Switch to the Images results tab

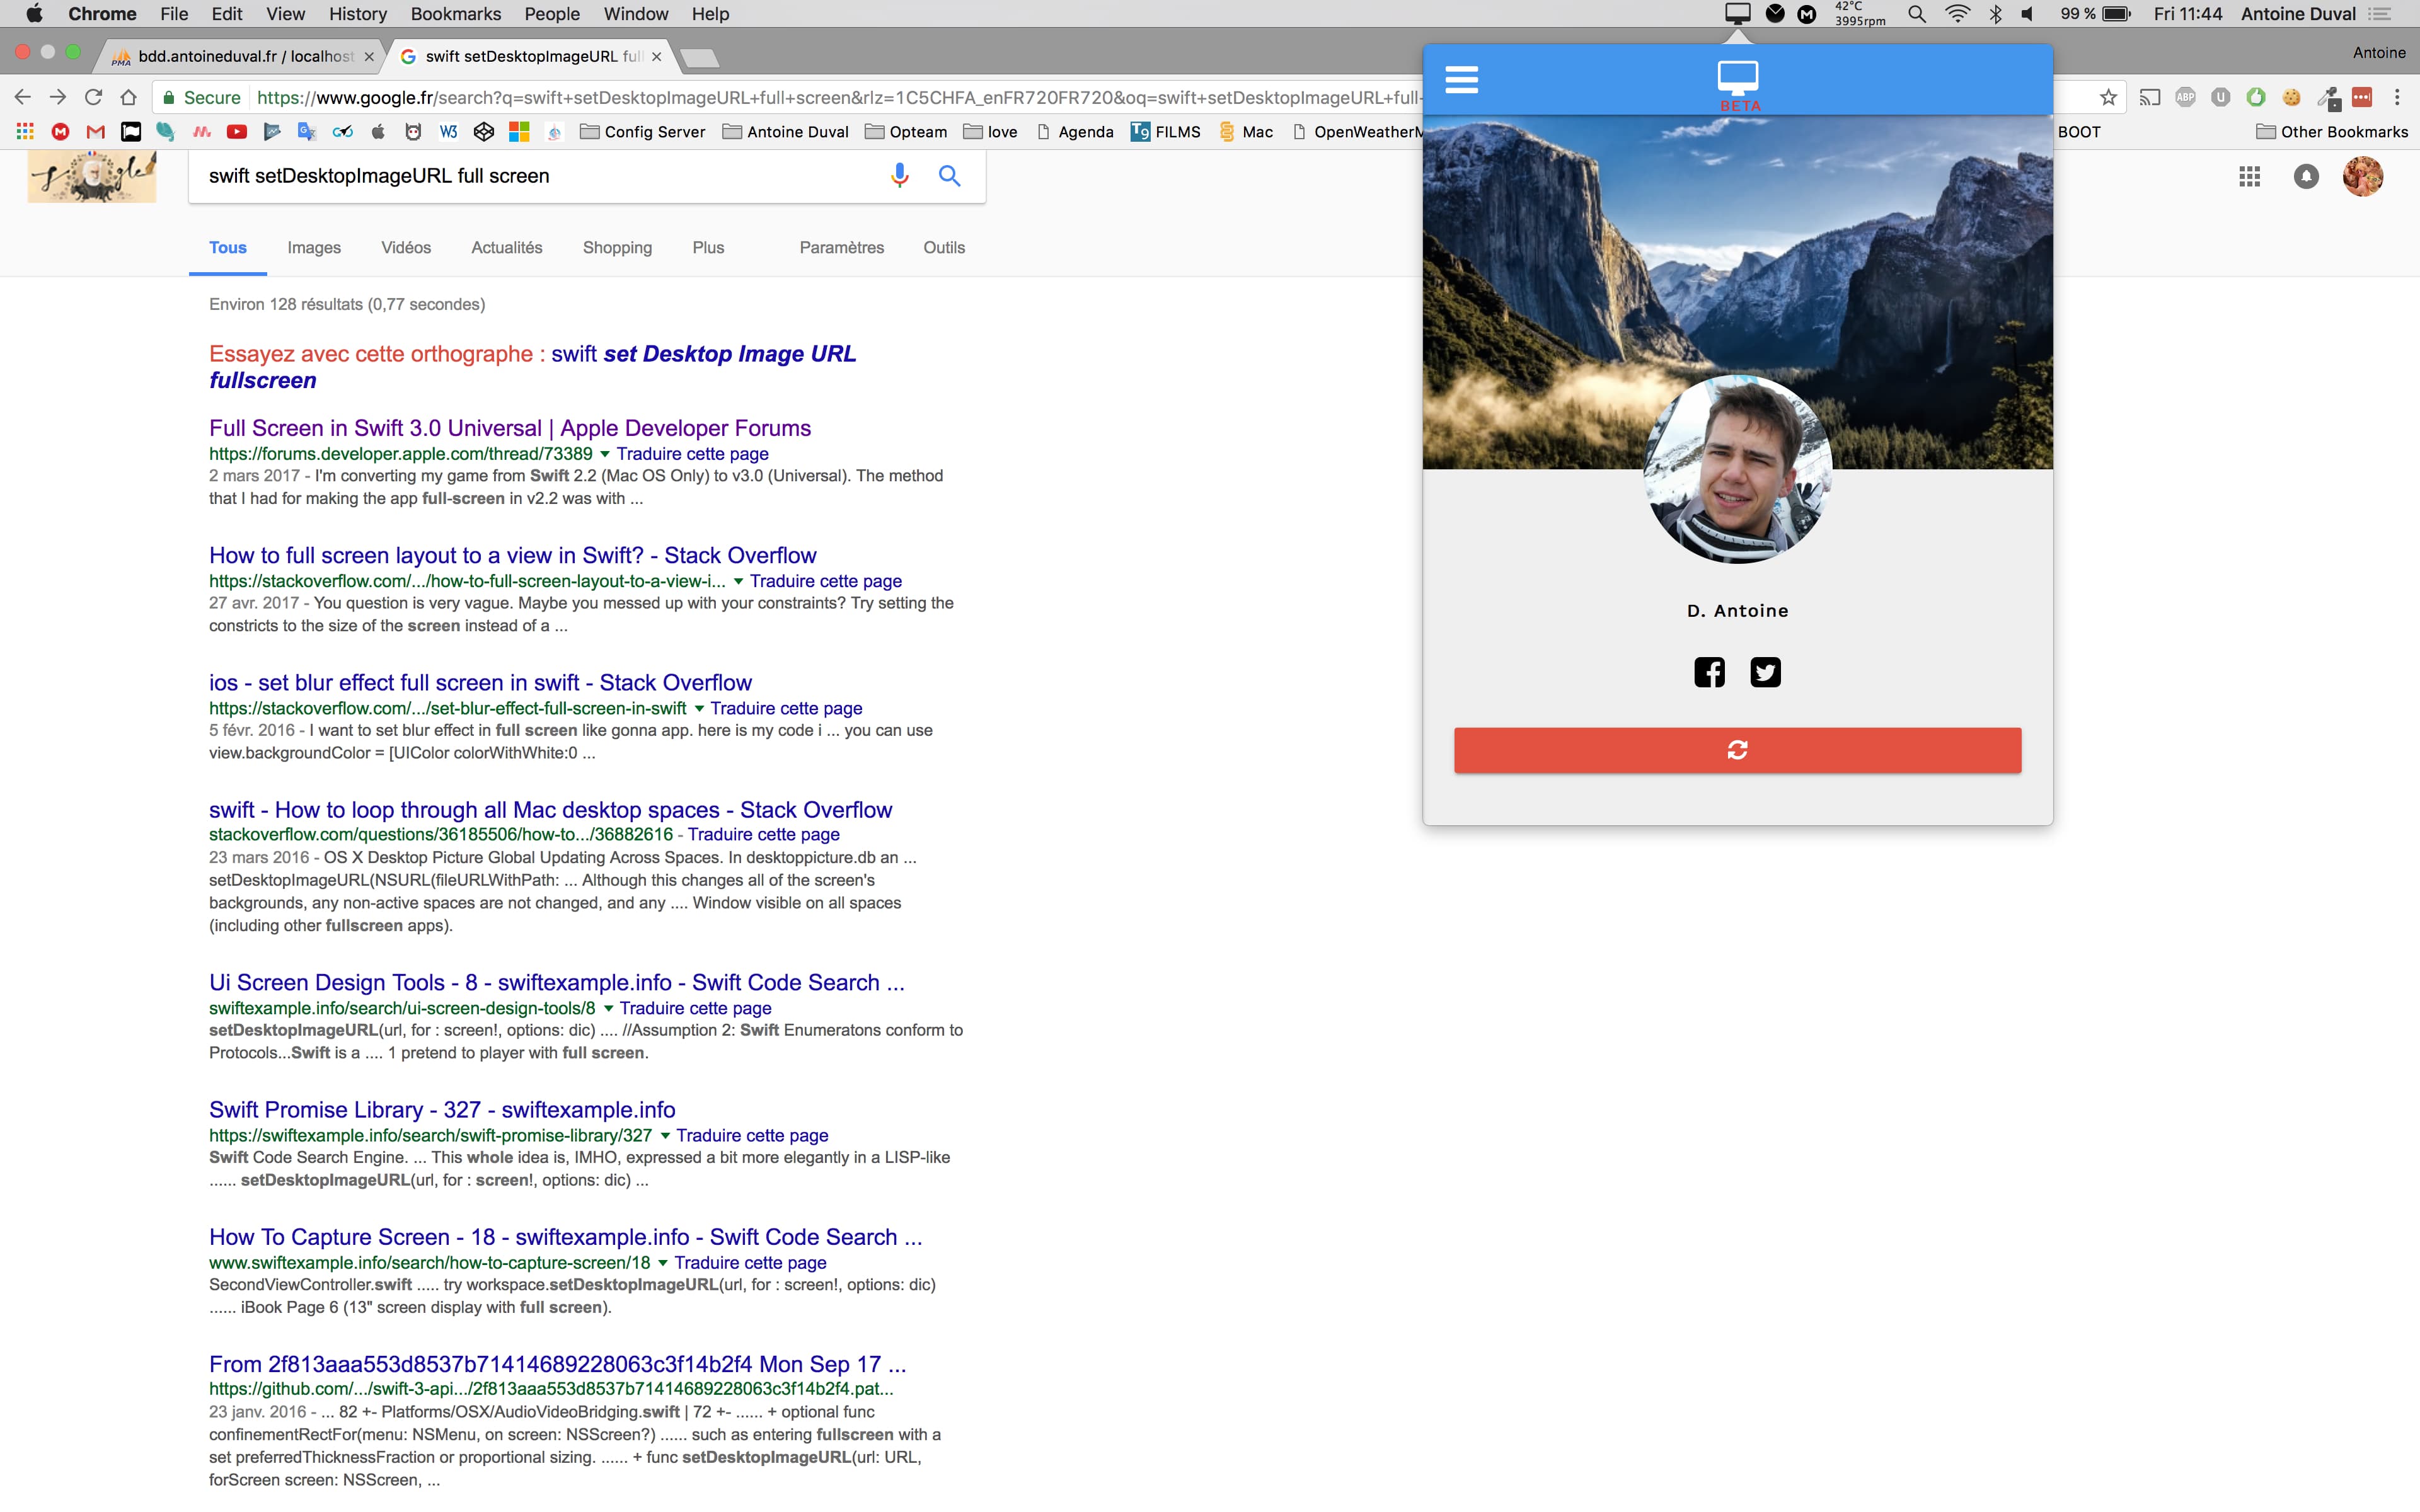[x=313, y=247]
